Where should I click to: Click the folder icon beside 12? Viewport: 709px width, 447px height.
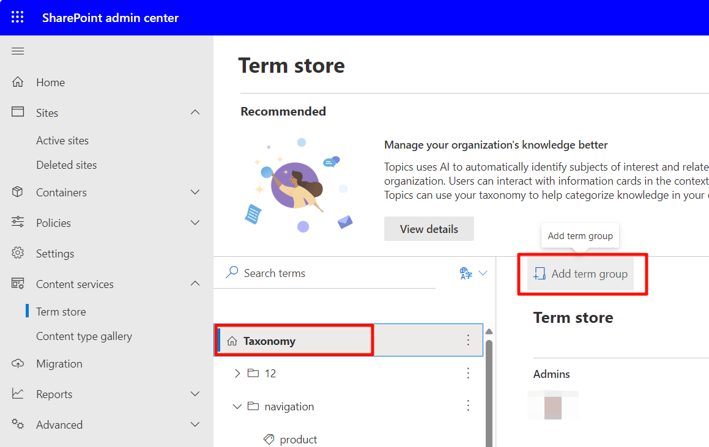253,373
